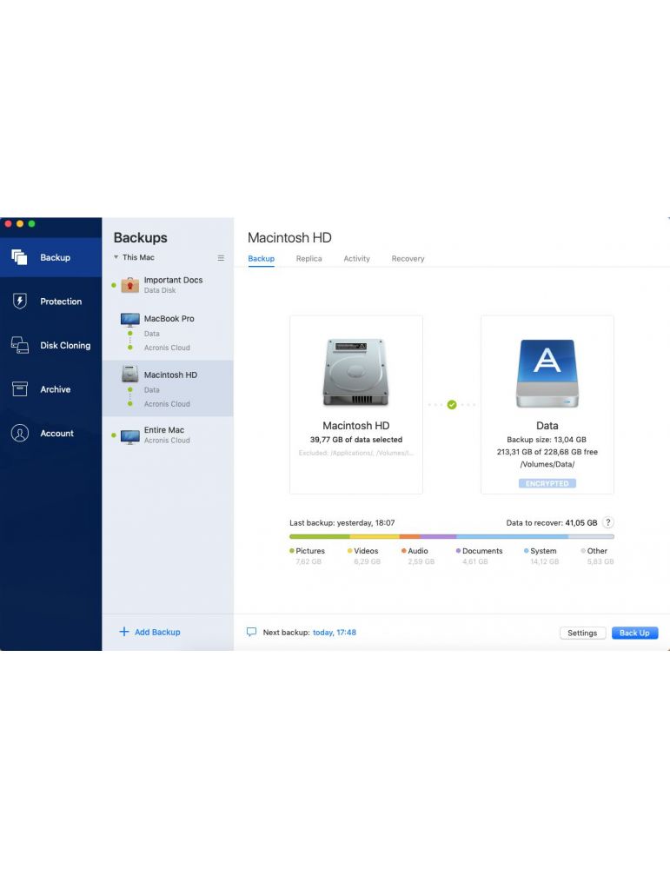The image size is (670, 869).
Task: Click the 213,31 GB of 228,68 GB free text
Action: [x=547, y=452]
